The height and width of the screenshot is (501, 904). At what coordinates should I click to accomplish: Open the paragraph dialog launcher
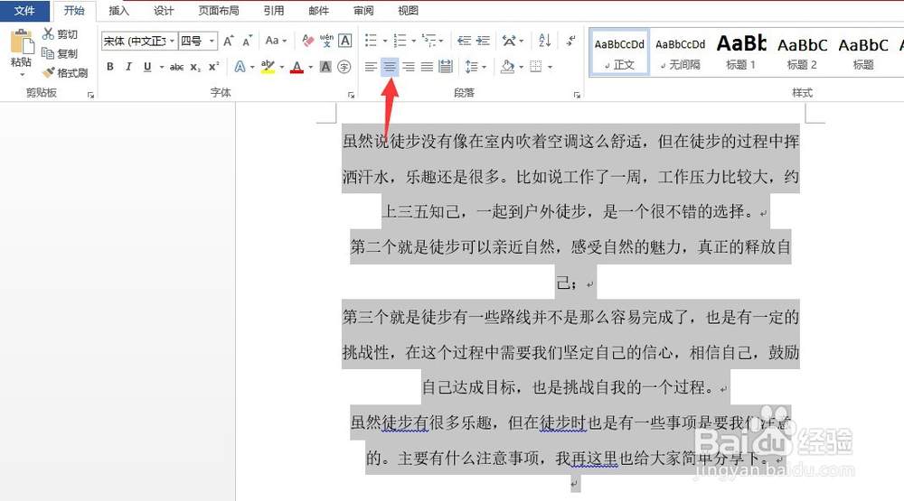[577, 95]
